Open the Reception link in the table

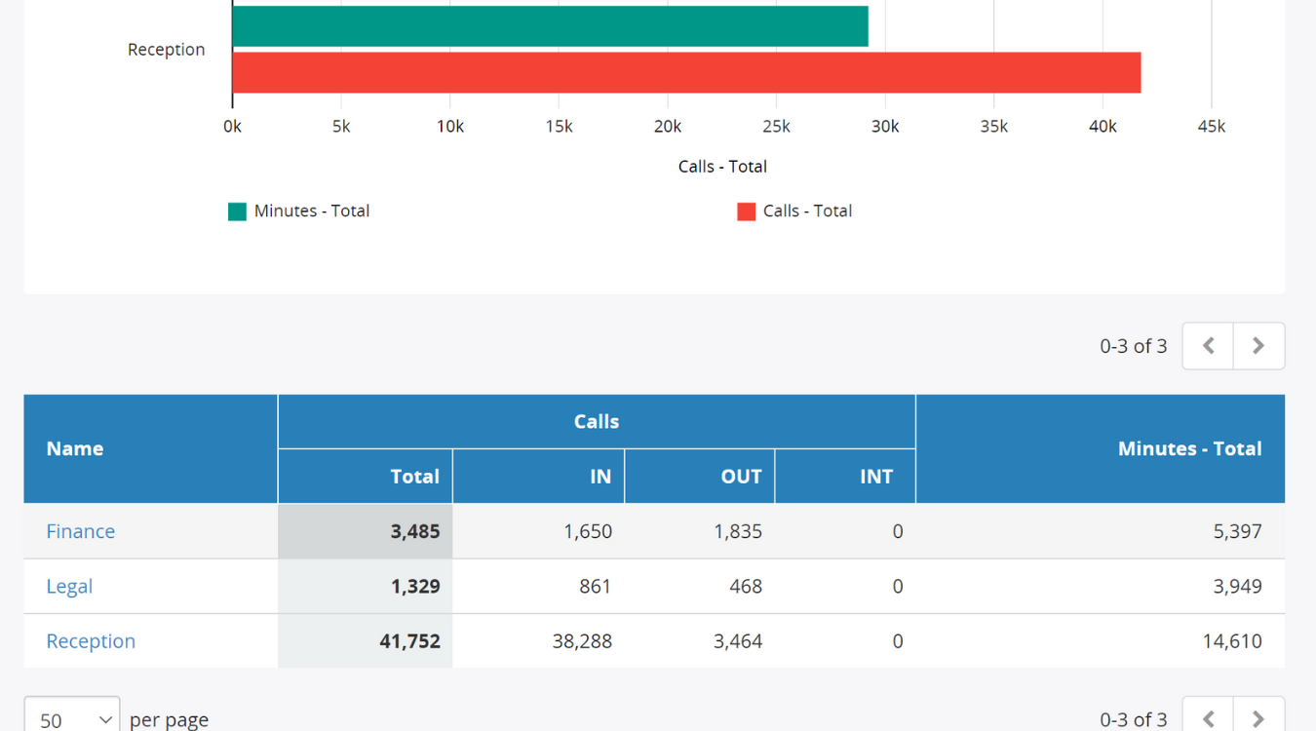click(x=91, y=640)
